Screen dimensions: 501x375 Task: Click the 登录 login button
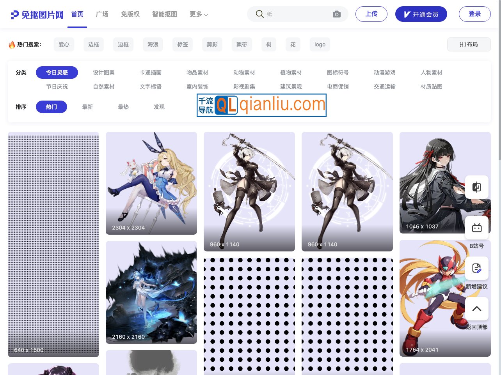coord(475,14)
